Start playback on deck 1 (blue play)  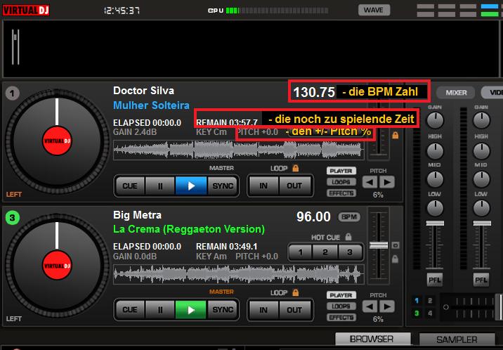(191, 186)
